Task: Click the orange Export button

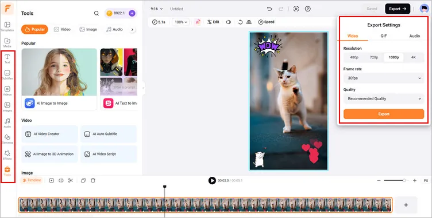Action: 384,114
